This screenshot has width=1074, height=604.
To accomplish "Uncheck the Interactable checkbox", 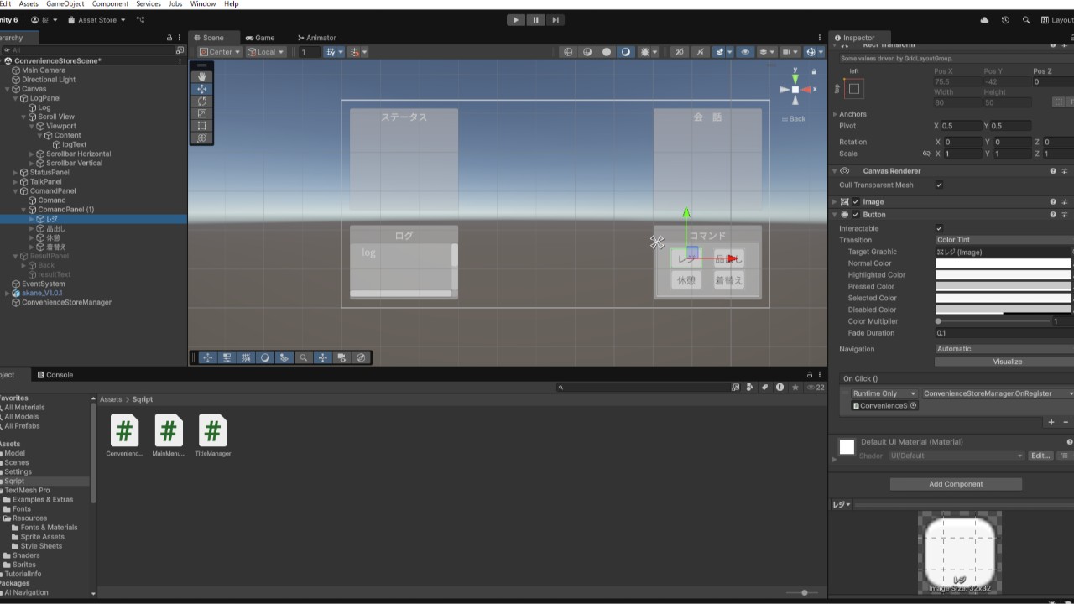I will pyautogui.click(x=939, y=228).
